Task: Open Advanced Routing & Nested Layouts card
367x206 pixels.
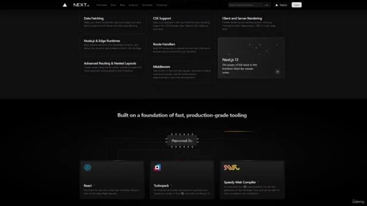Action: tap(113, 66)
